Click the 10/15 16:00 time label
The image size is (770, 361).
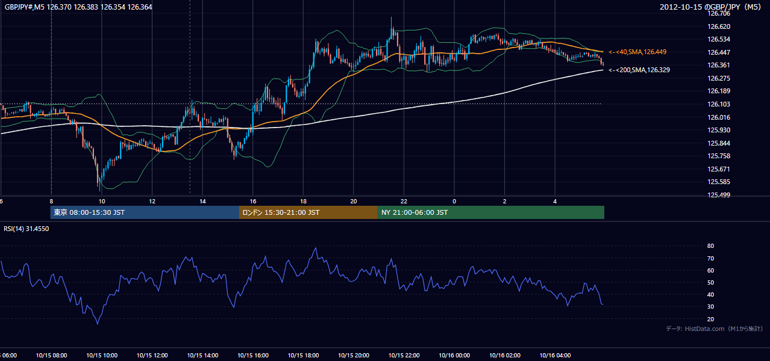[253, 356]
